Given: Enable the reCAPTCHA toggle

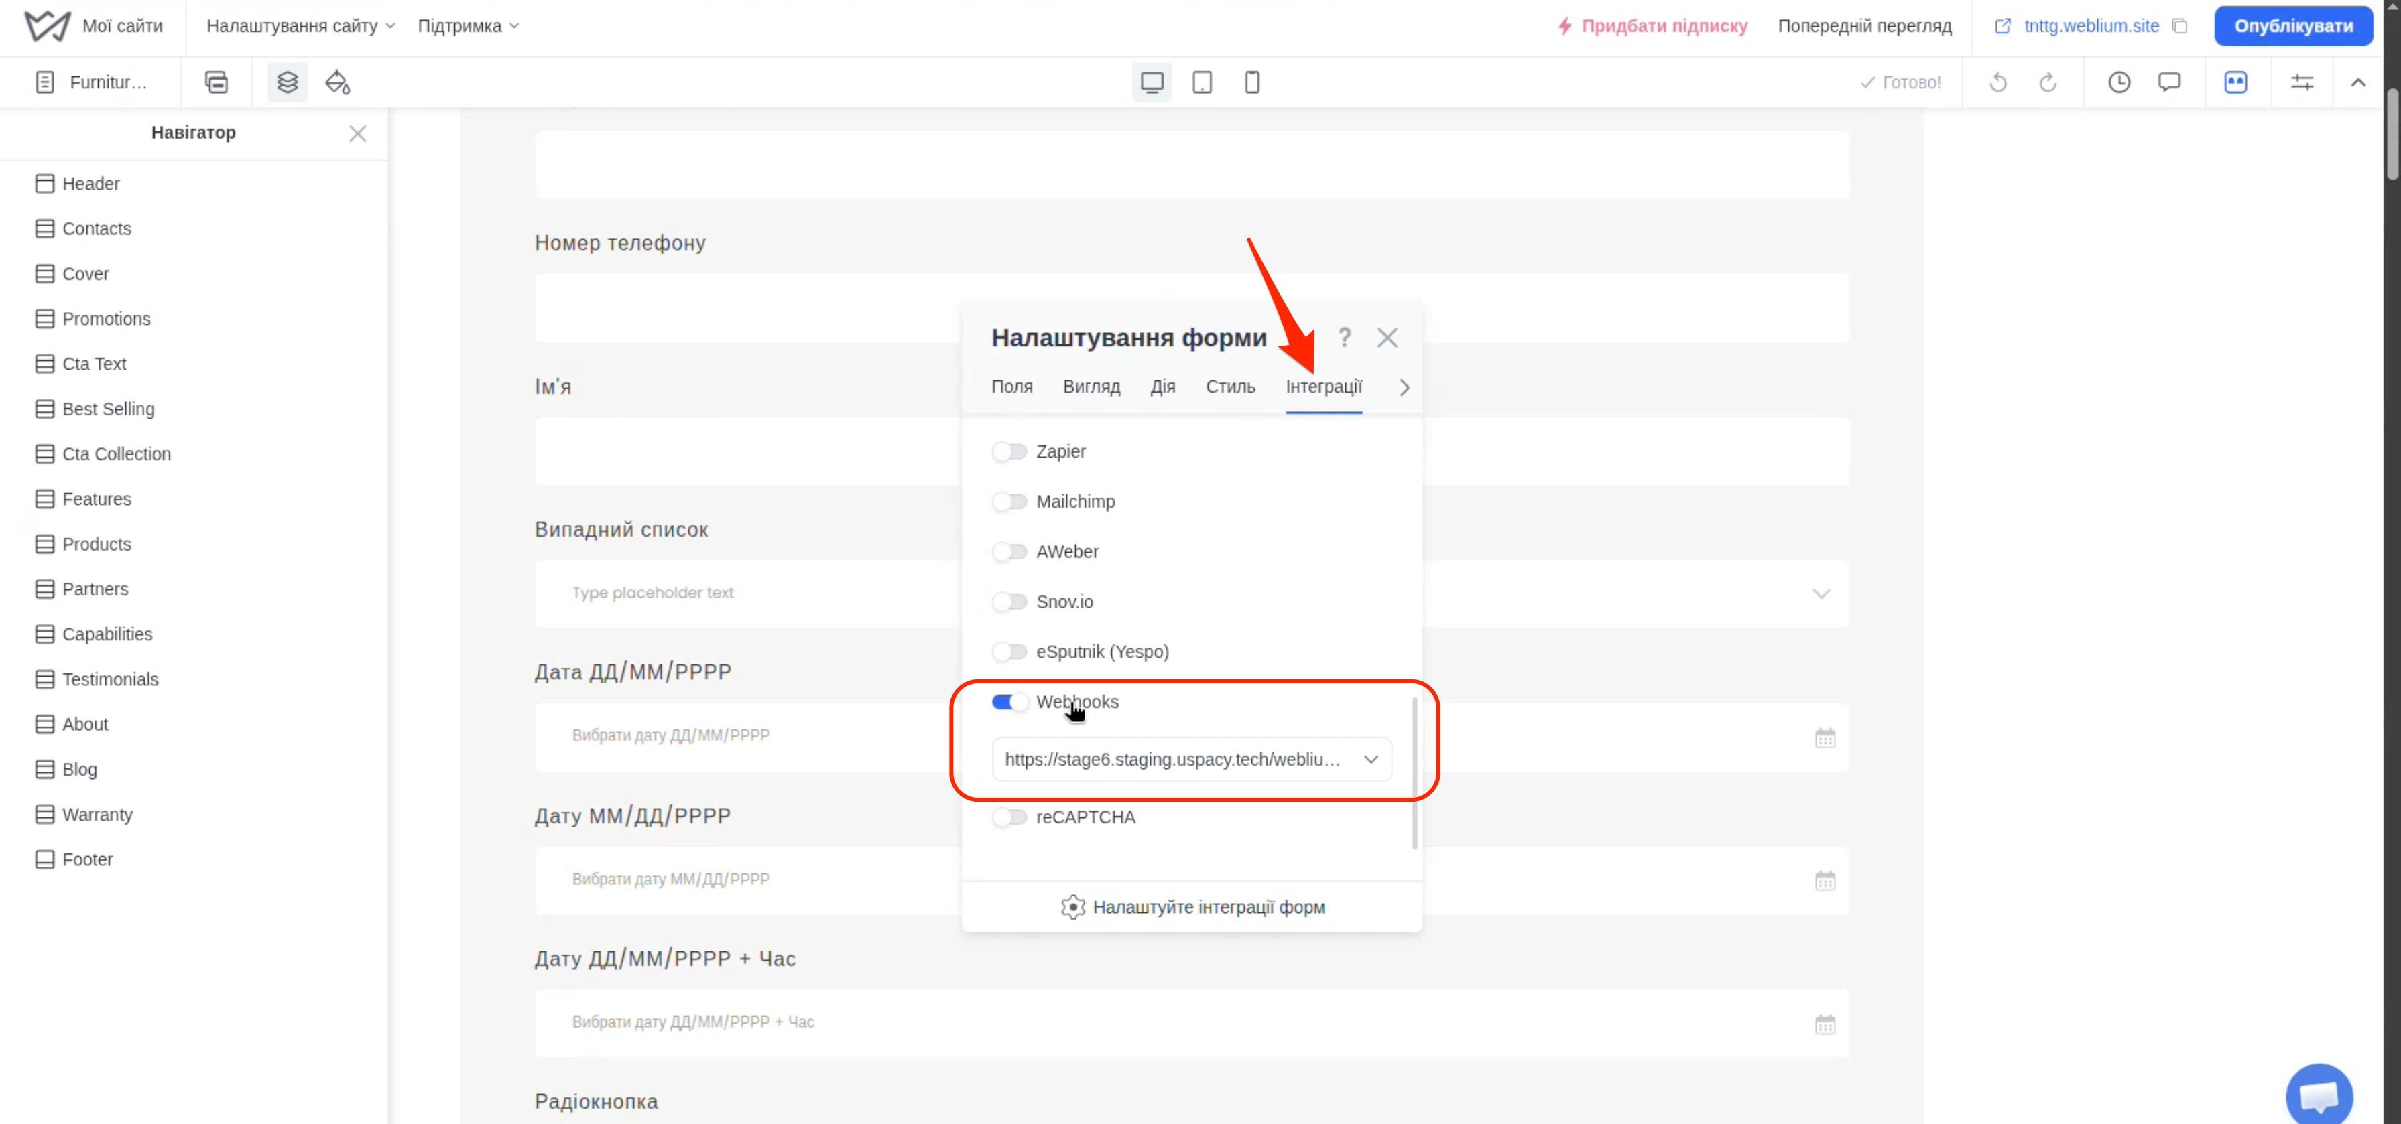Looking at the screenshot, I should click(1009, 817).
